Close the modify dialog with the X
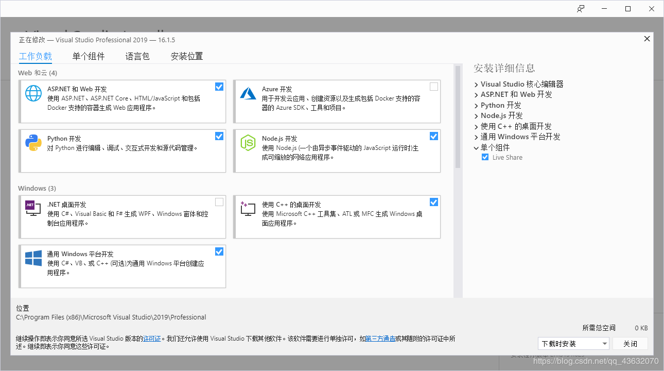This screenshot has width=664, height=371. 647,39
